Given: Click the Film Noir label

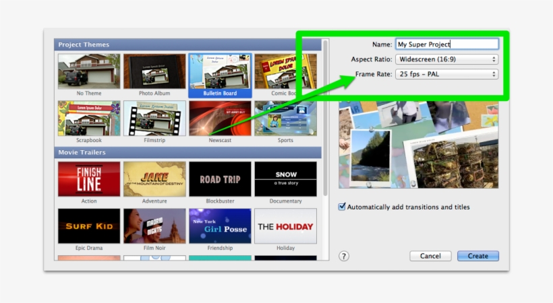Looking at the screenshot, I should point(154,248).
